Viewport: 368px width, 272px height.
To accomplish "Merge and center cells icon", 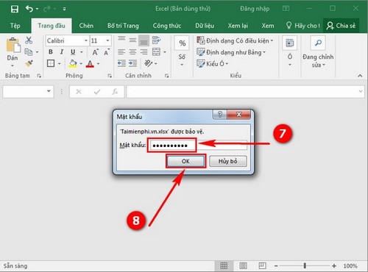I will pos(156,52).
